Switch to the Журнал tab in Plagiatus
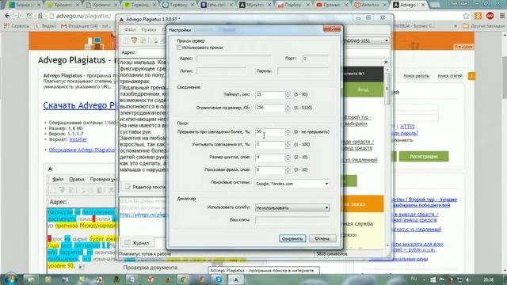Viewport: 507px width, 285px height. (x=137, y=243)
